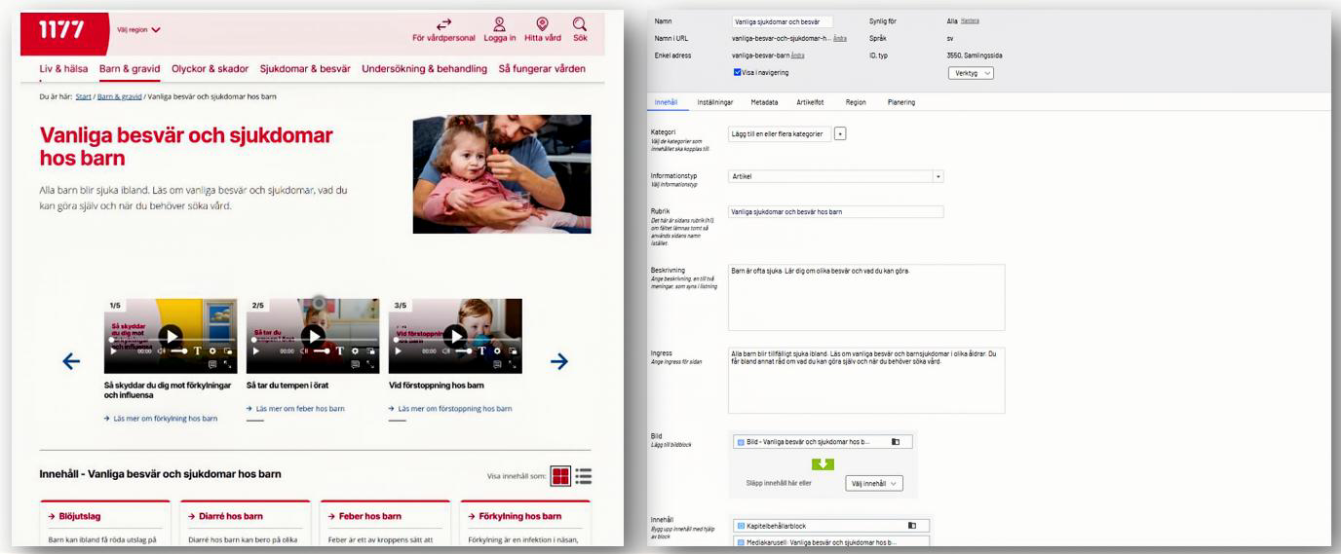Go to next carousel slide arrow

pos(558,362)
